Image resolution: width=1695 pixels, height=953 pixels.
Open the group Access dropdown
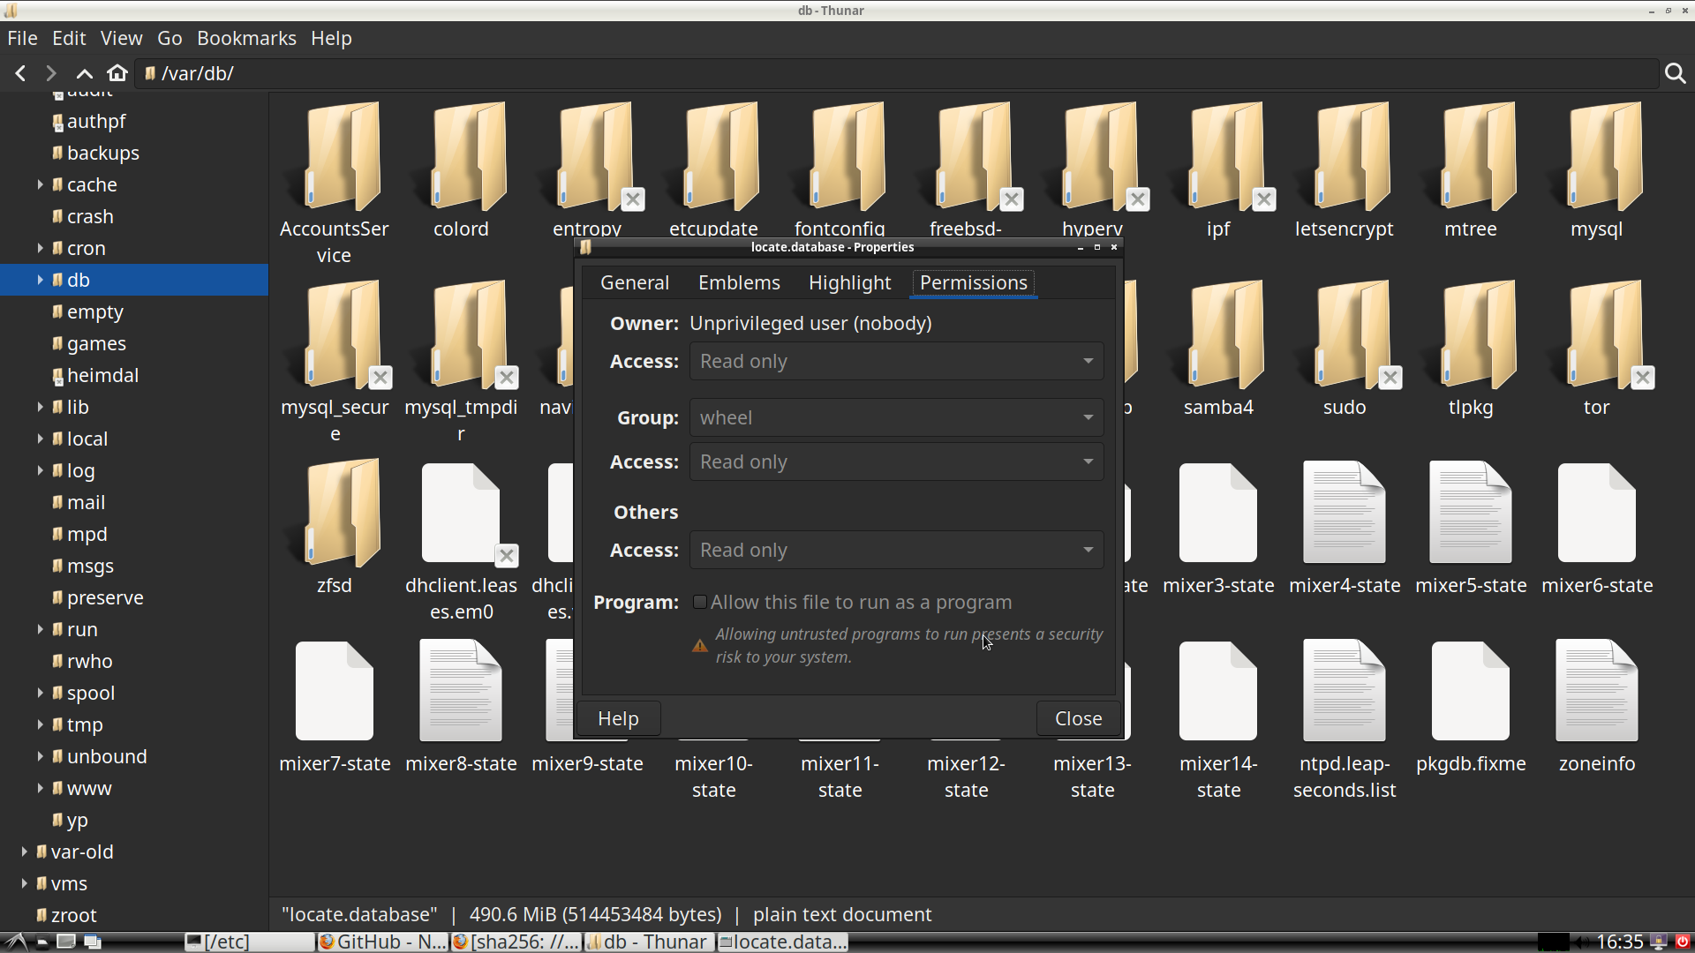click(896, 462)
